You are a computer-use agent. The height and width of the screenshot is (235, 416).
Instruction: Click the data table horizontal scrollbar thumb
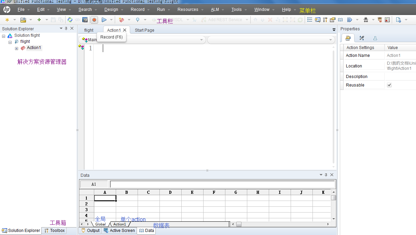point(239,224)
